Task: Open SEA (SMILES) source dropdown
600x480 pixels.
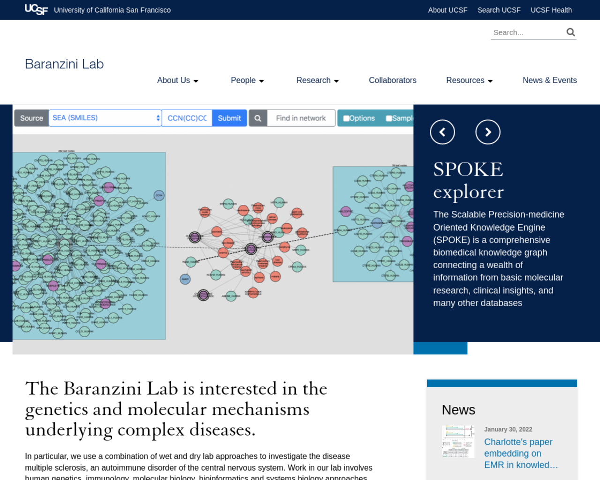Action: click(105, 118)
